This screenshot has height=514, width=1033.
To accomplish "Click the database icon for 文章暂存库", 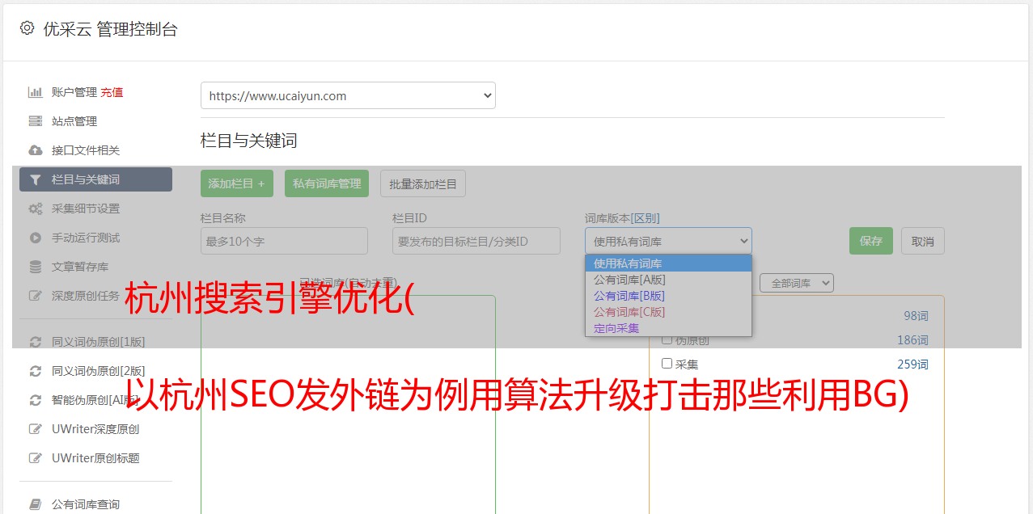I will (x=35, y=267).
